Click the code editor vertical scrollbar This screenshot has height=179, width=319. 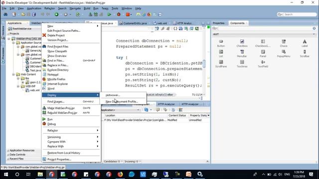pos(204,64)
